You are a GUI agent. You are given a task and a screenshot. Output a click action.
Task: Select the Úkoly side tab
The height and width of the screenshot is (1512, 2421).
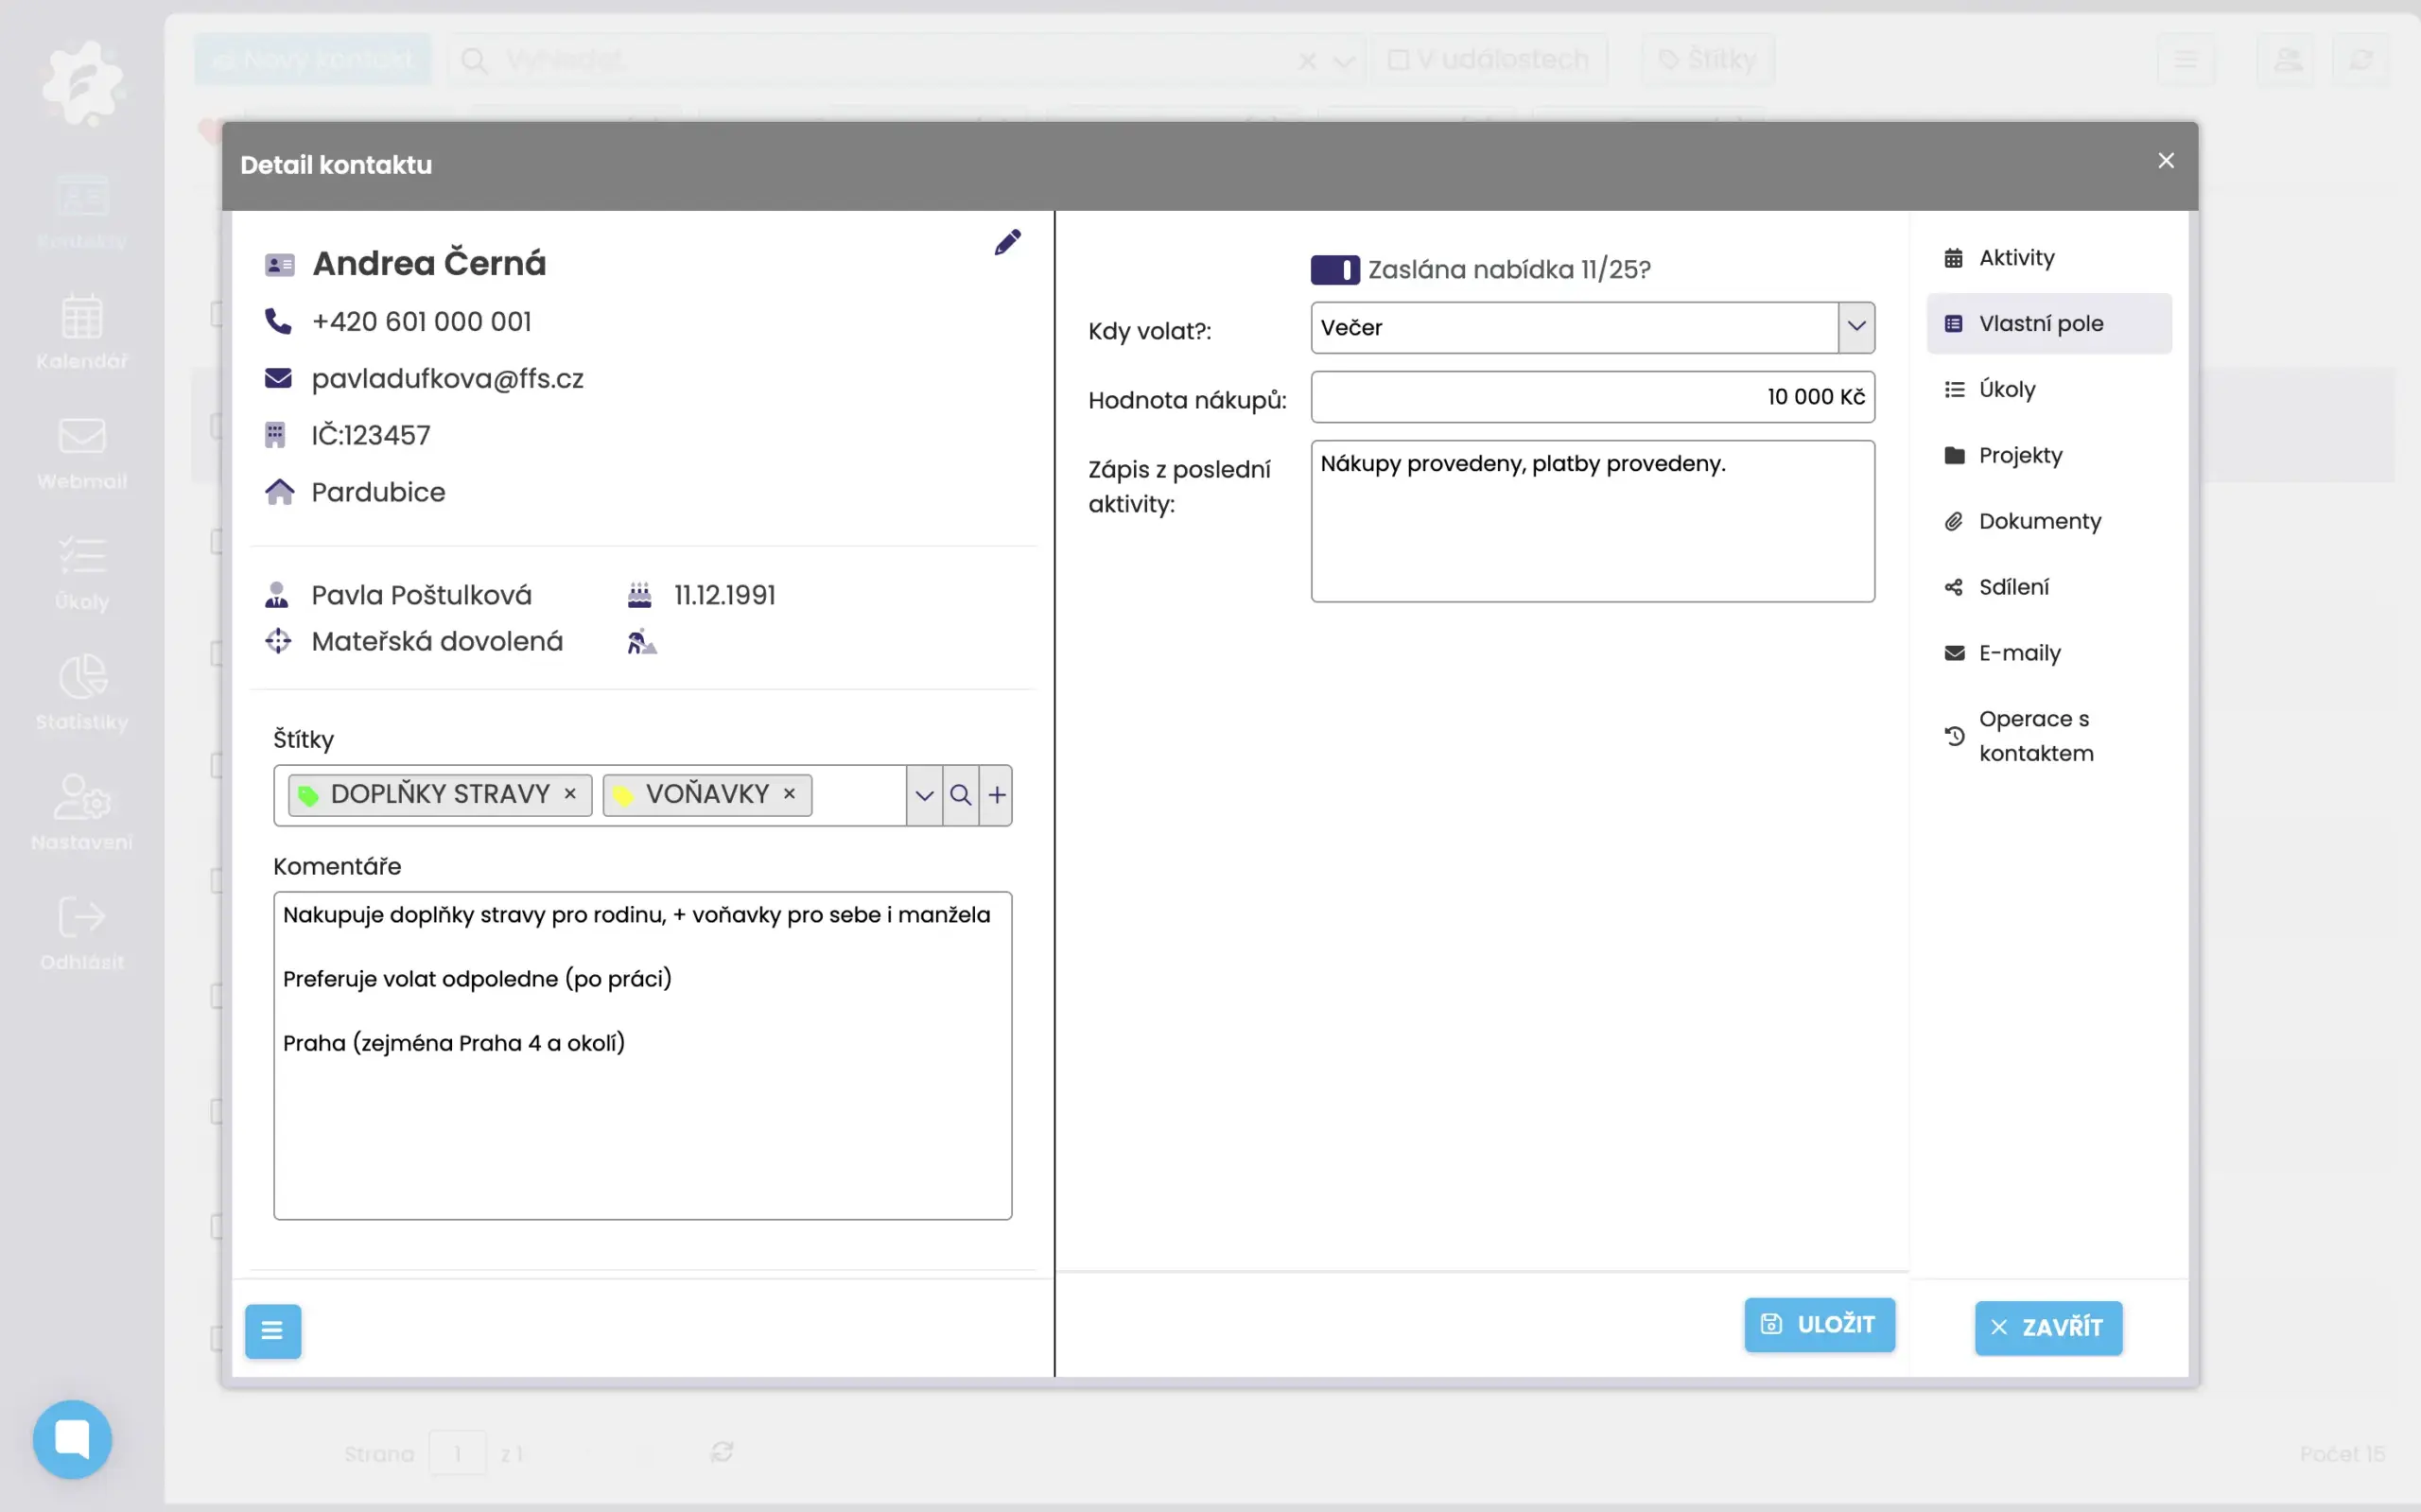(2006, 390)
